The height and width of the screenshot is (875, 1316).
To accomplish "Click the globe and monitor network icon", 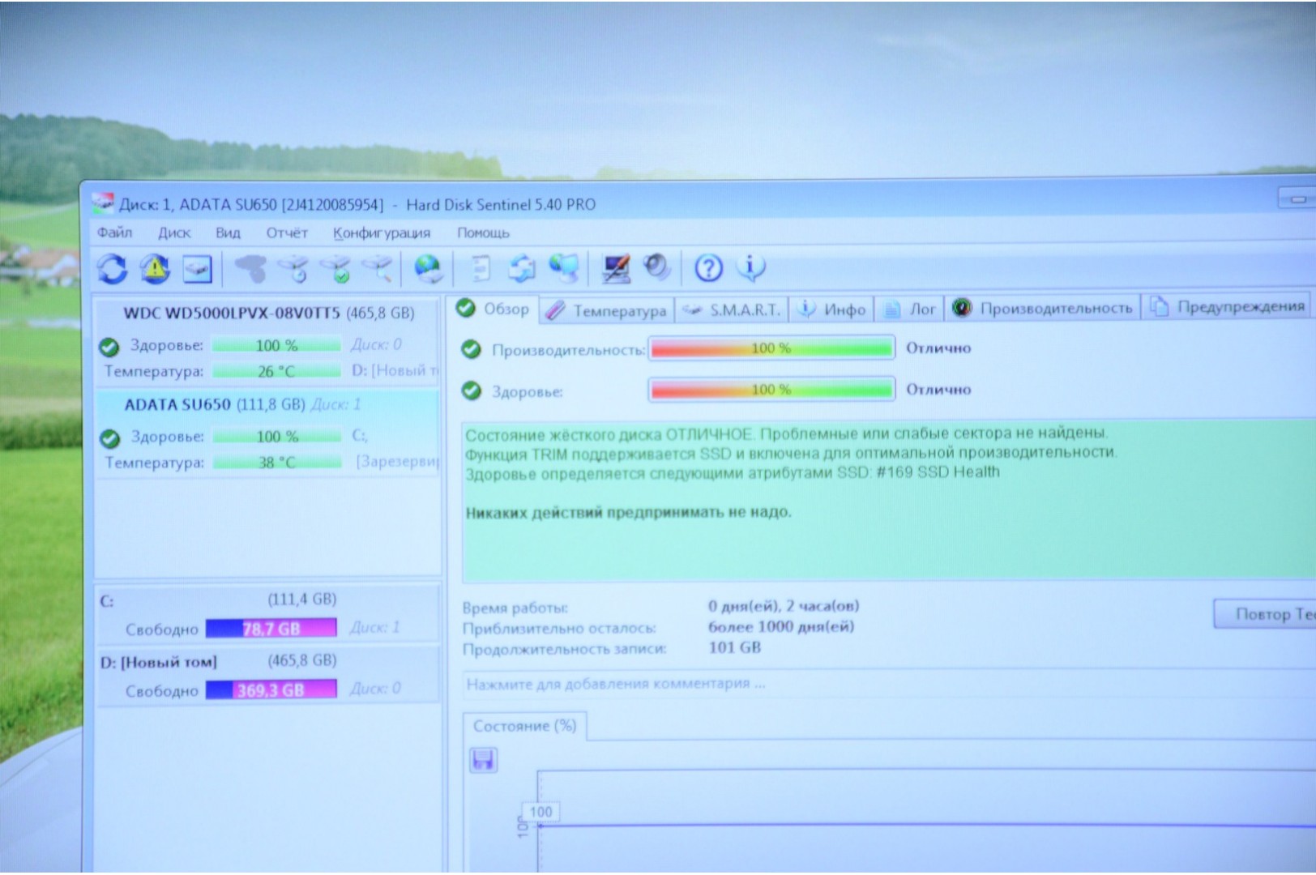I will (564, 268).
